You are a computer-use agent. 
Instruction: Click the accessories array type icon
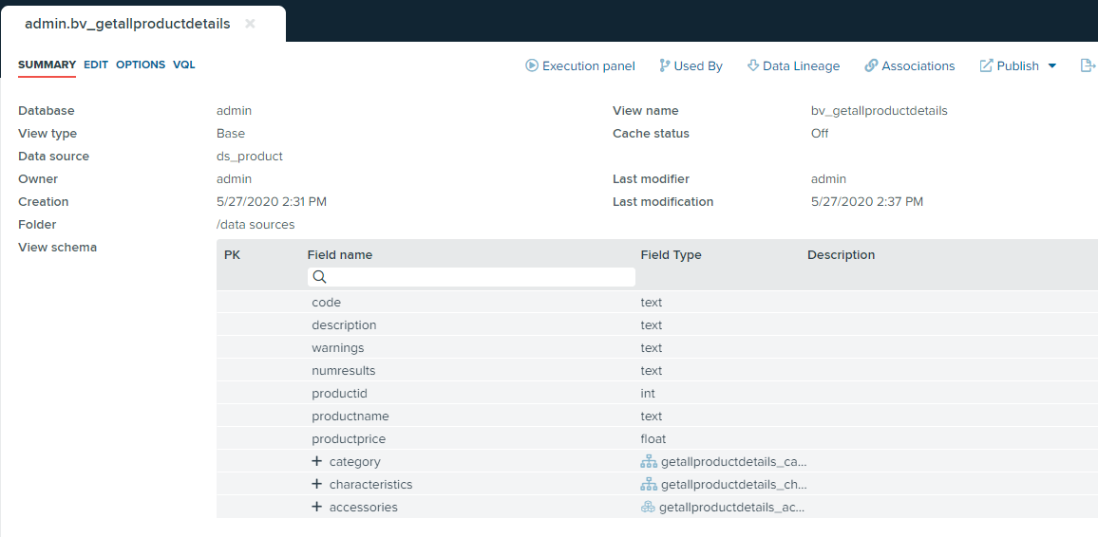click(648, 508)
